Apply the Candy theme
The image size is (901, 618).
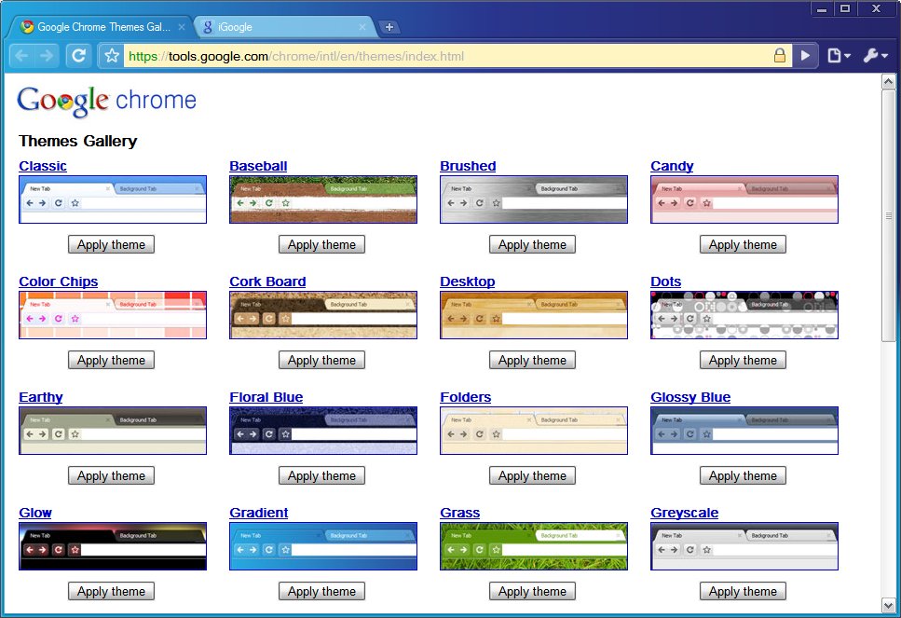click(x=743, y=244)
